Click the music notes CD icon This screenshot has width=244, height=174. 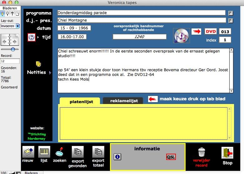[x=181, y=36]
